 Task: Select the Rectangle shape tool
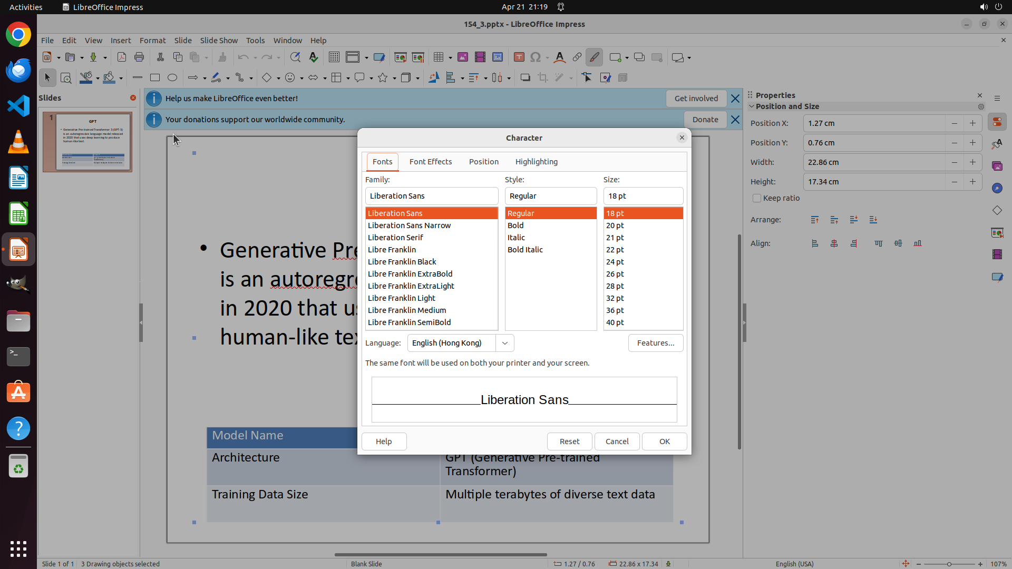(154, 78)
